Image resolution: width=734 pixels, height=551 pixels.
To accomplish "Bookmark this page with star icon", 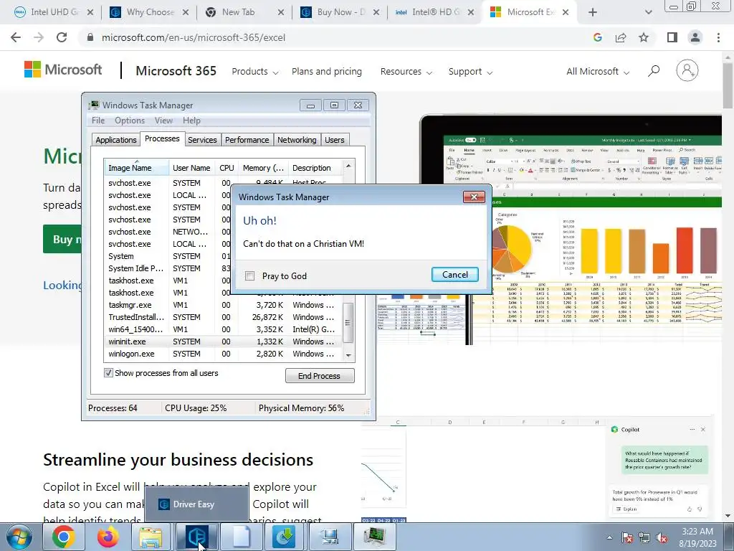I will (644, 37).
